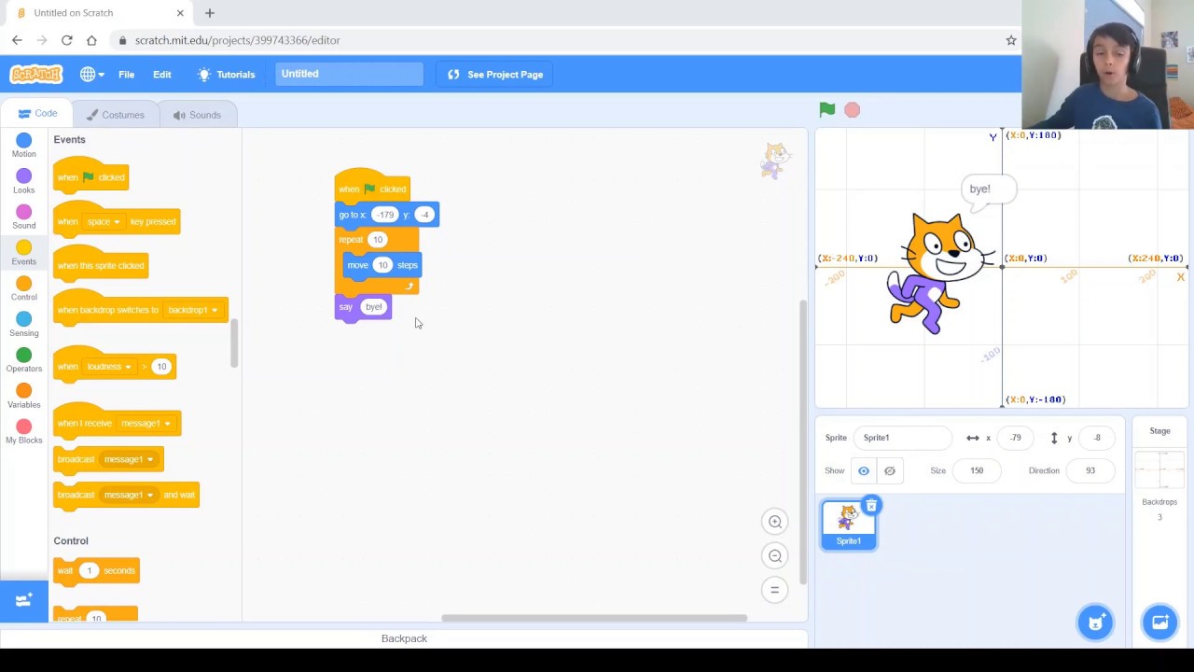Click the loudness threshold 10 value
This screenshot has width=1194, height=672.
click(x=161, y=367)
